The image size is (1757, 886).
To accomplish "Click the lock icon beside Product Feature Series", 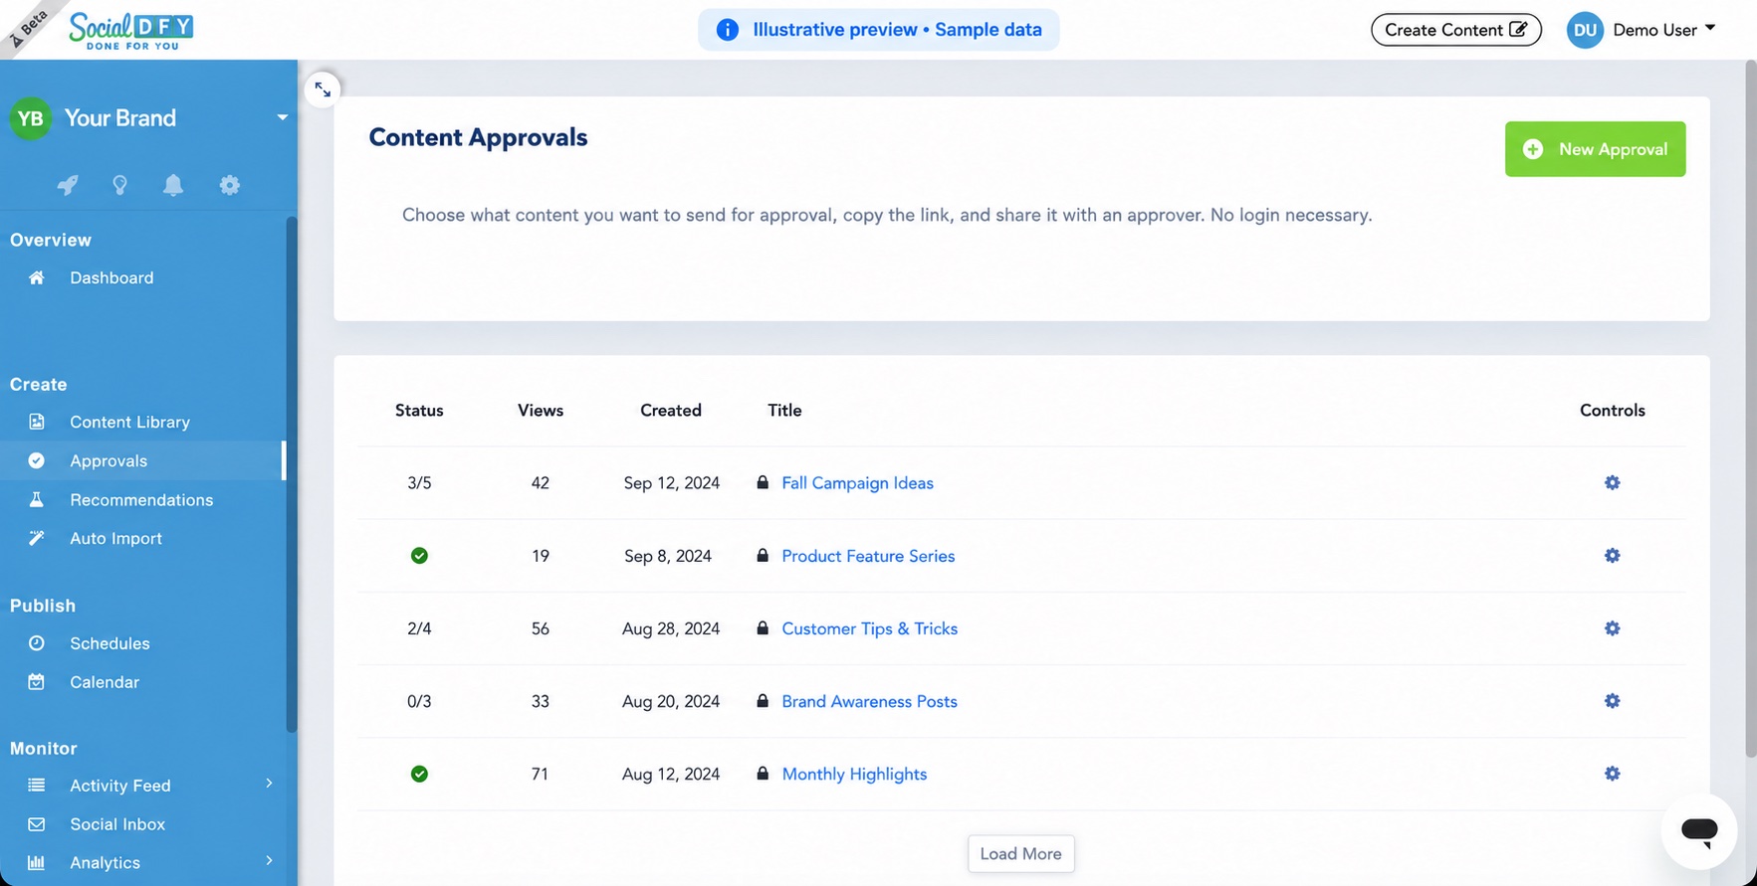I will [x=763, y=555].
